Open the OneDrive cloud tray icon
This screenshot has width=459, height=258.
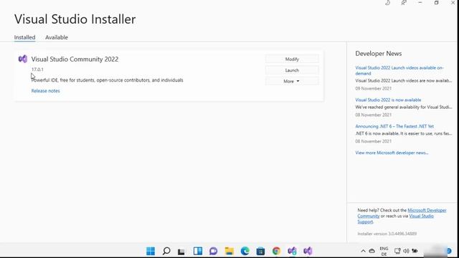tap(372, 251)
